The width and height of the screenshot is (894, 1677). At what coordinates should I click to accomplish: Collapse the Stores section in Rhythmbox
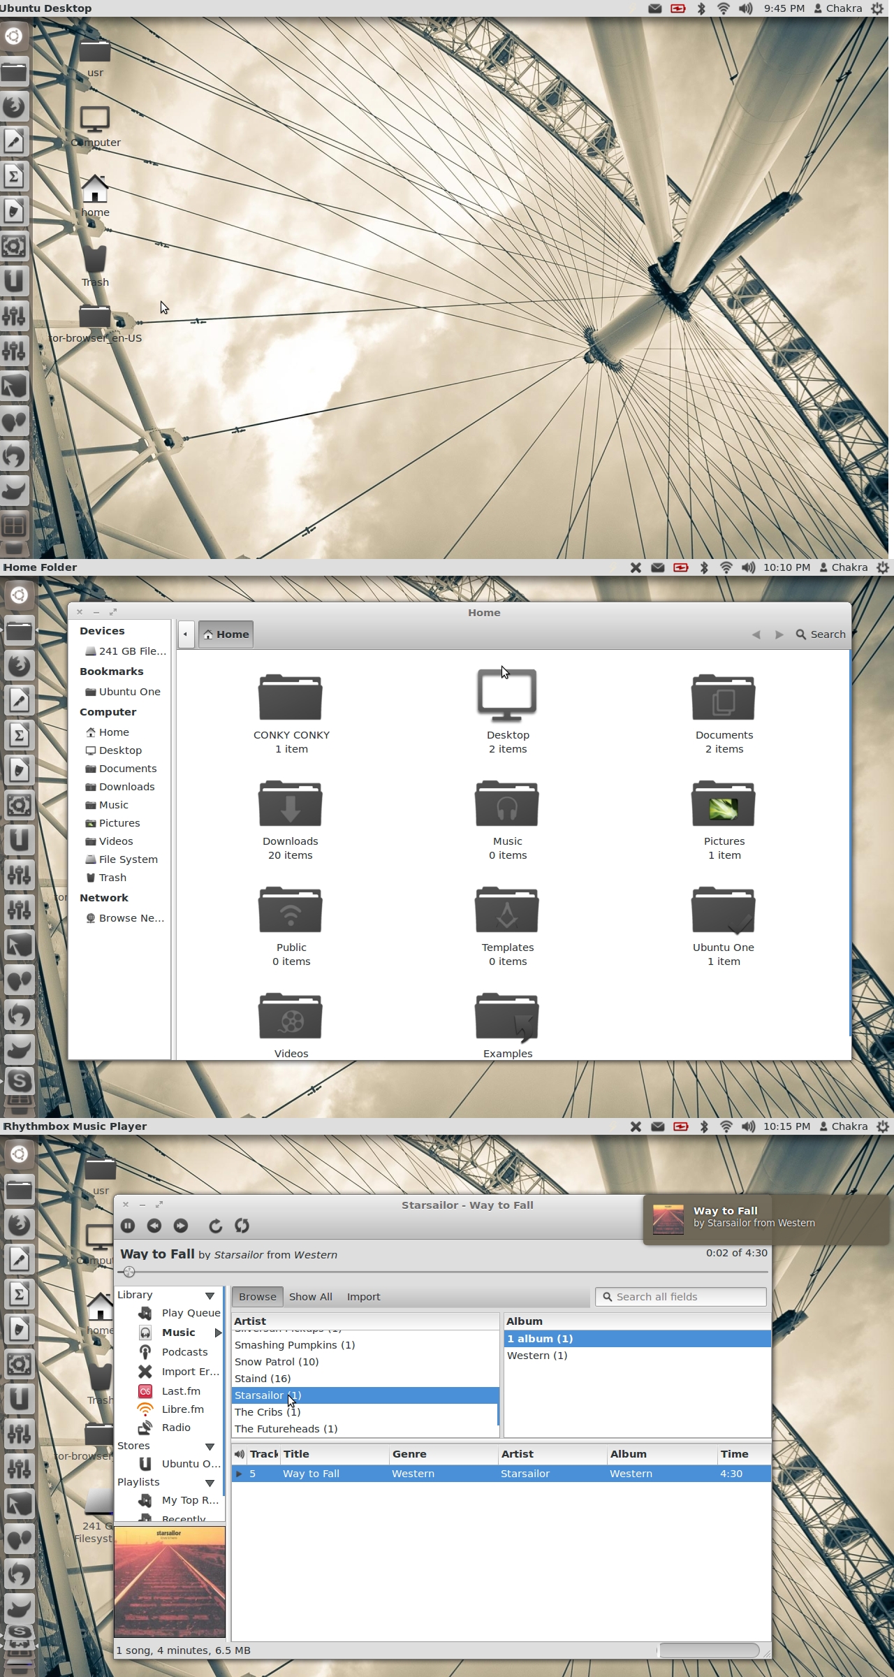click(210, 1446)
